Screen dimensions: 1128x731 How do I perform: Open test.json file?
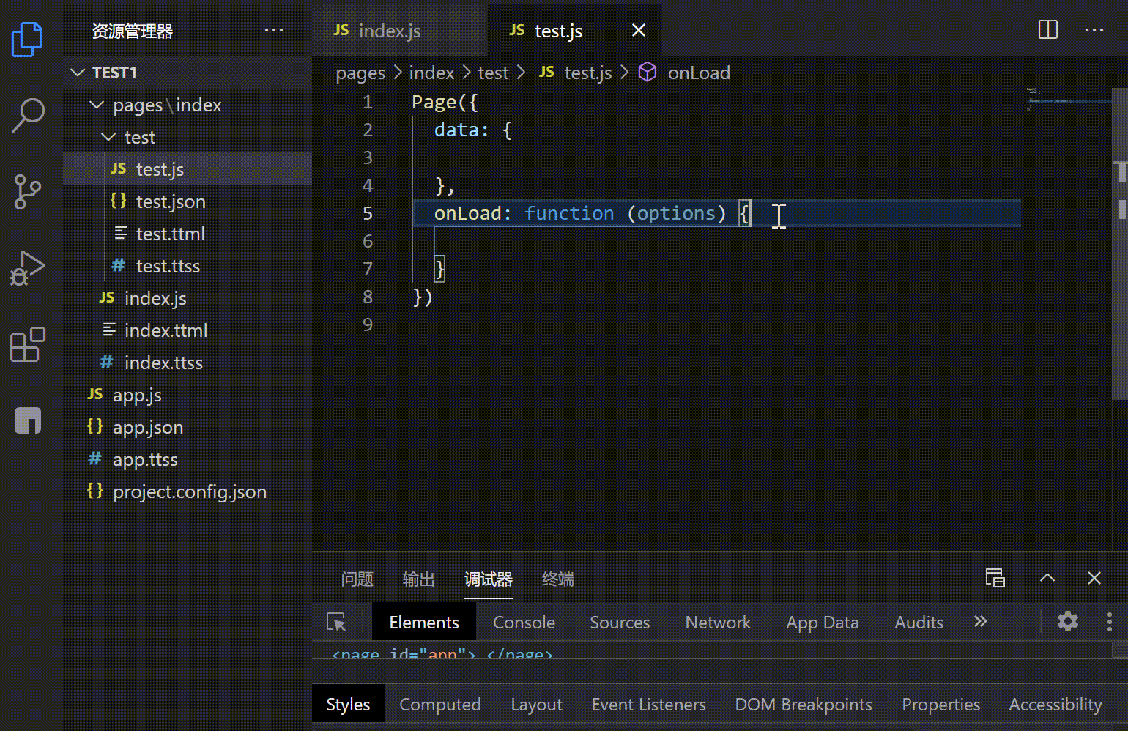[x=188, y=201]
